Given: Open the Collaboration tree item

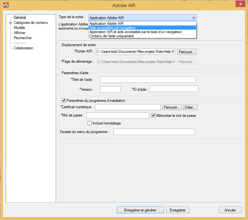Looking at the screenshot, I should (x=23, y=48).
